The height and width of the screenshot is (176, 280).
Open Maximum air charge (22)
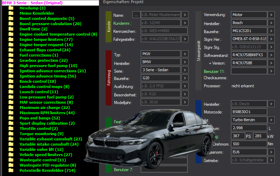[45, 108]
